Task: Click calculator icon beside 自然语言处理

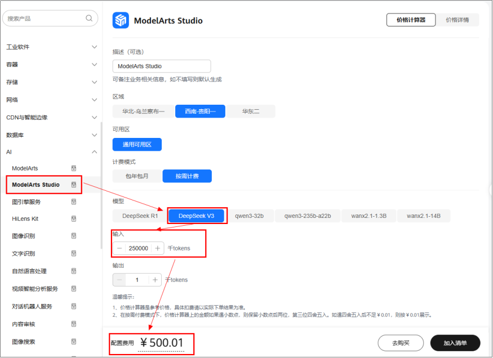Action: pyautogui.click(x=74, y=271)
